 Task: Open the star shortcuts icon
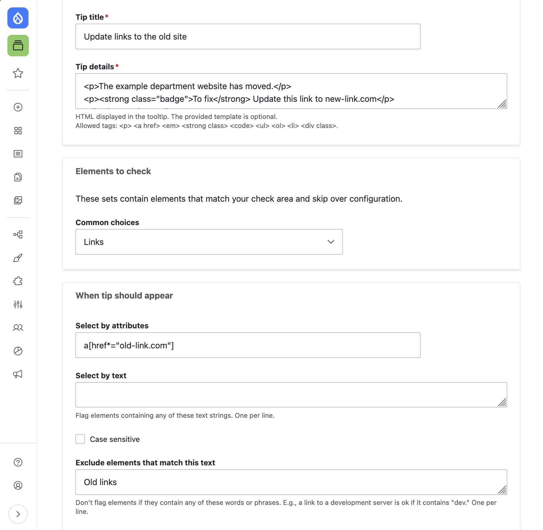(18, 73)
